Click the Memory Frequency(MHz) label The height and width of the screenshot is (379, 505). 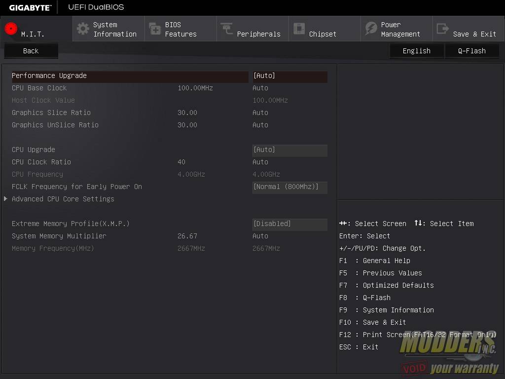pos(53,249)
